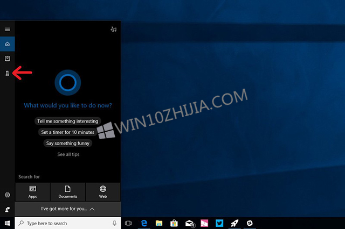Open the rocket icon app on taskbar
The image size is (345, 229).
[234, 223]
